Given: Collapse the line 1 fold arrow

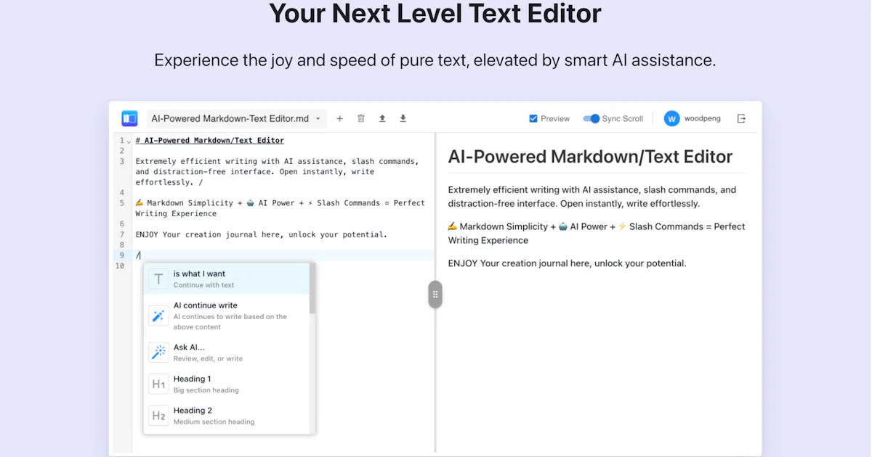Looking at the screenshot, I should tap(129, 141).
